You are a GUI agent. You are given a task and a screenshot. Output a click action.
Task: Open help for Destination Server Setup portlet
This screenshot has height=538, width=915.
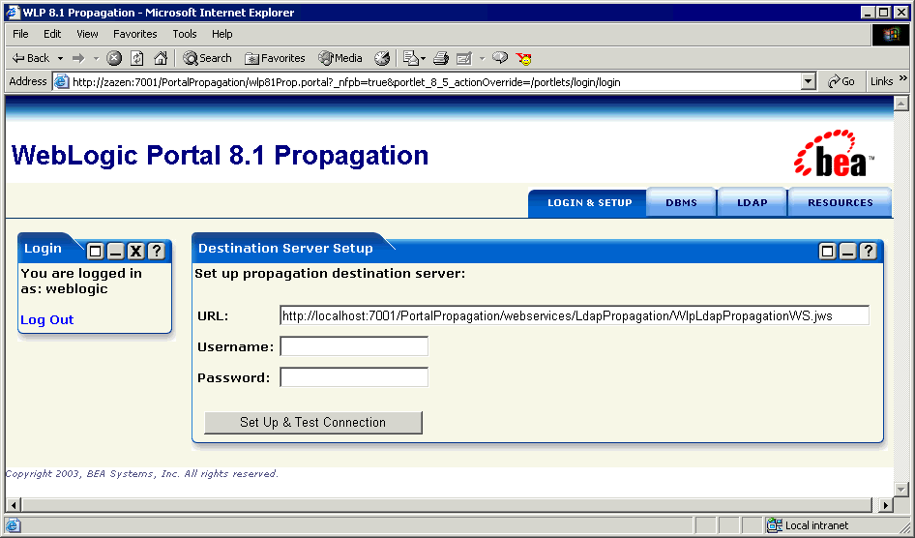click(869, 251)
